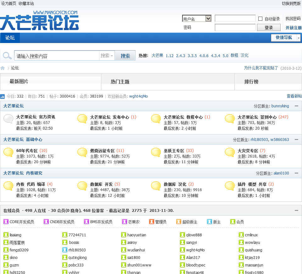Click hot search term 3.3.5

(x=192, y=56)
